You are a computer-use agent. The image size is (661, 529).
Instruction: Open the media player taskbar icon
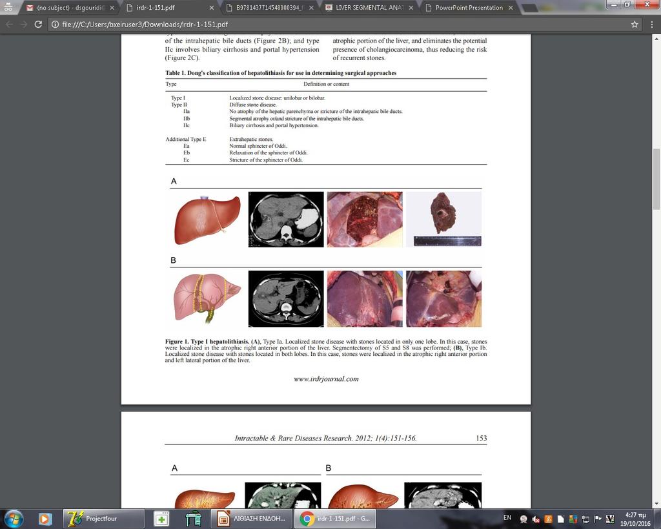tap(45, 519)
